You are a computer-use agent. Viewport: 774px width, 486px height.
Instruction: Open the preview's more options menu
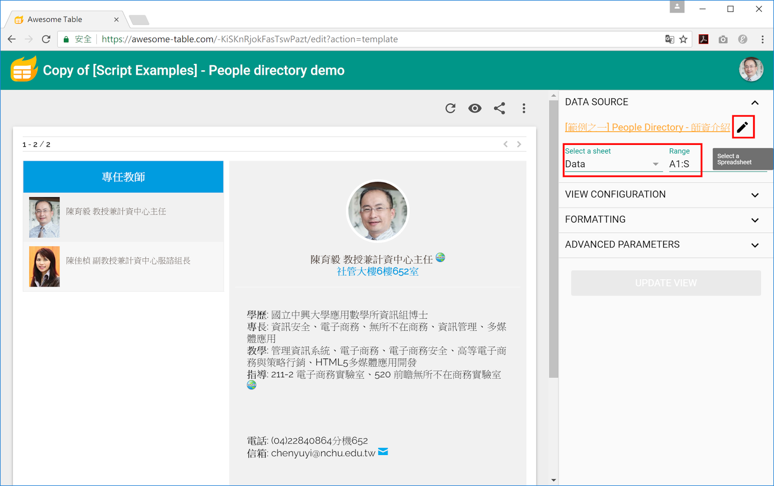[524, 108]
